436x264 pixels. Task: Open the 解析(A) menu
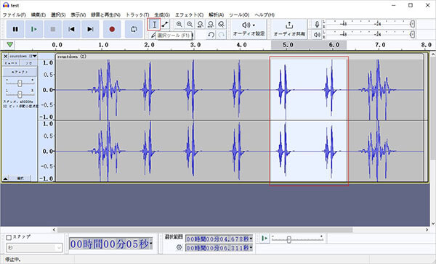(x=216, y=15)
